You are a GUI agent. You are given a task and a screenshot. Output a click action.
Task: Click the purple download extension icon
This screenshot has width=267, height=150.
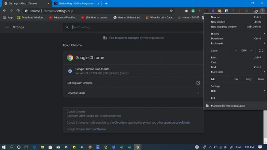(x=213, y=11)
